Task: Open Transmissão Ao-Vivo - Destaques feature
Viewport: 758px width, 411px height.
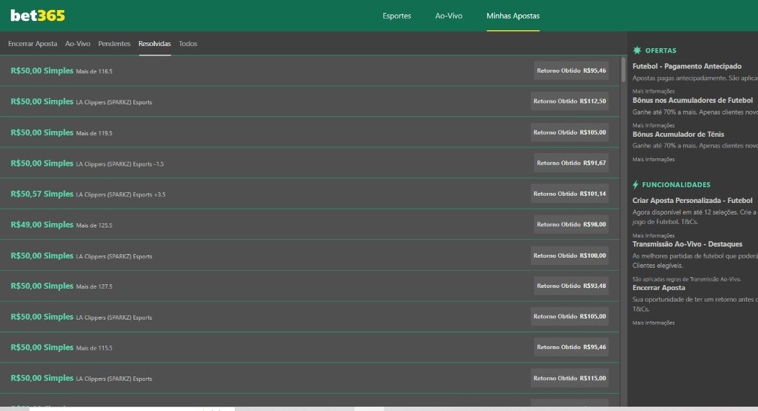Action: [x=687, y=244]
